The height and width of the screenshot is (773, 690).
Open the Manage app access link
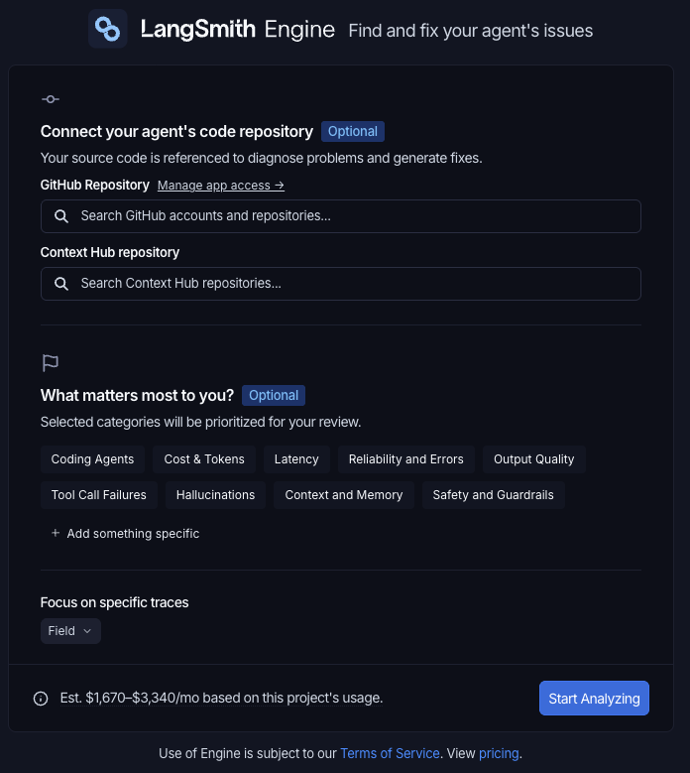click(221, 186)
